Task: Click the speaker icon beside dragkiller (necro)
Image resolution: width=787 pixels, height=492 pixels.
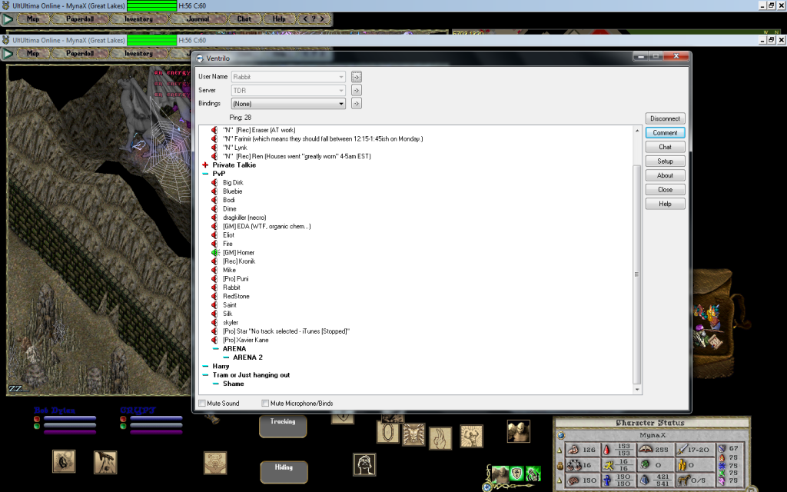Action: (215, 218)
